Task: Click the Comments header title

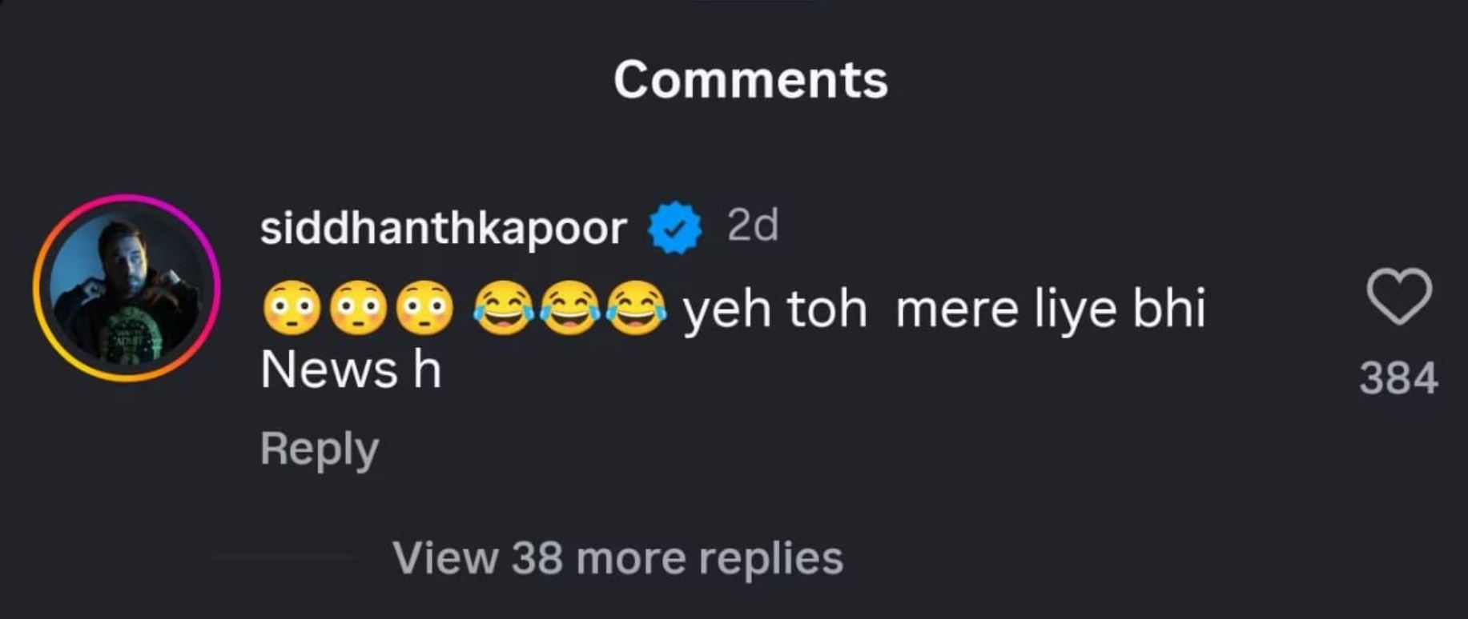Action: (x=750, y=80)
